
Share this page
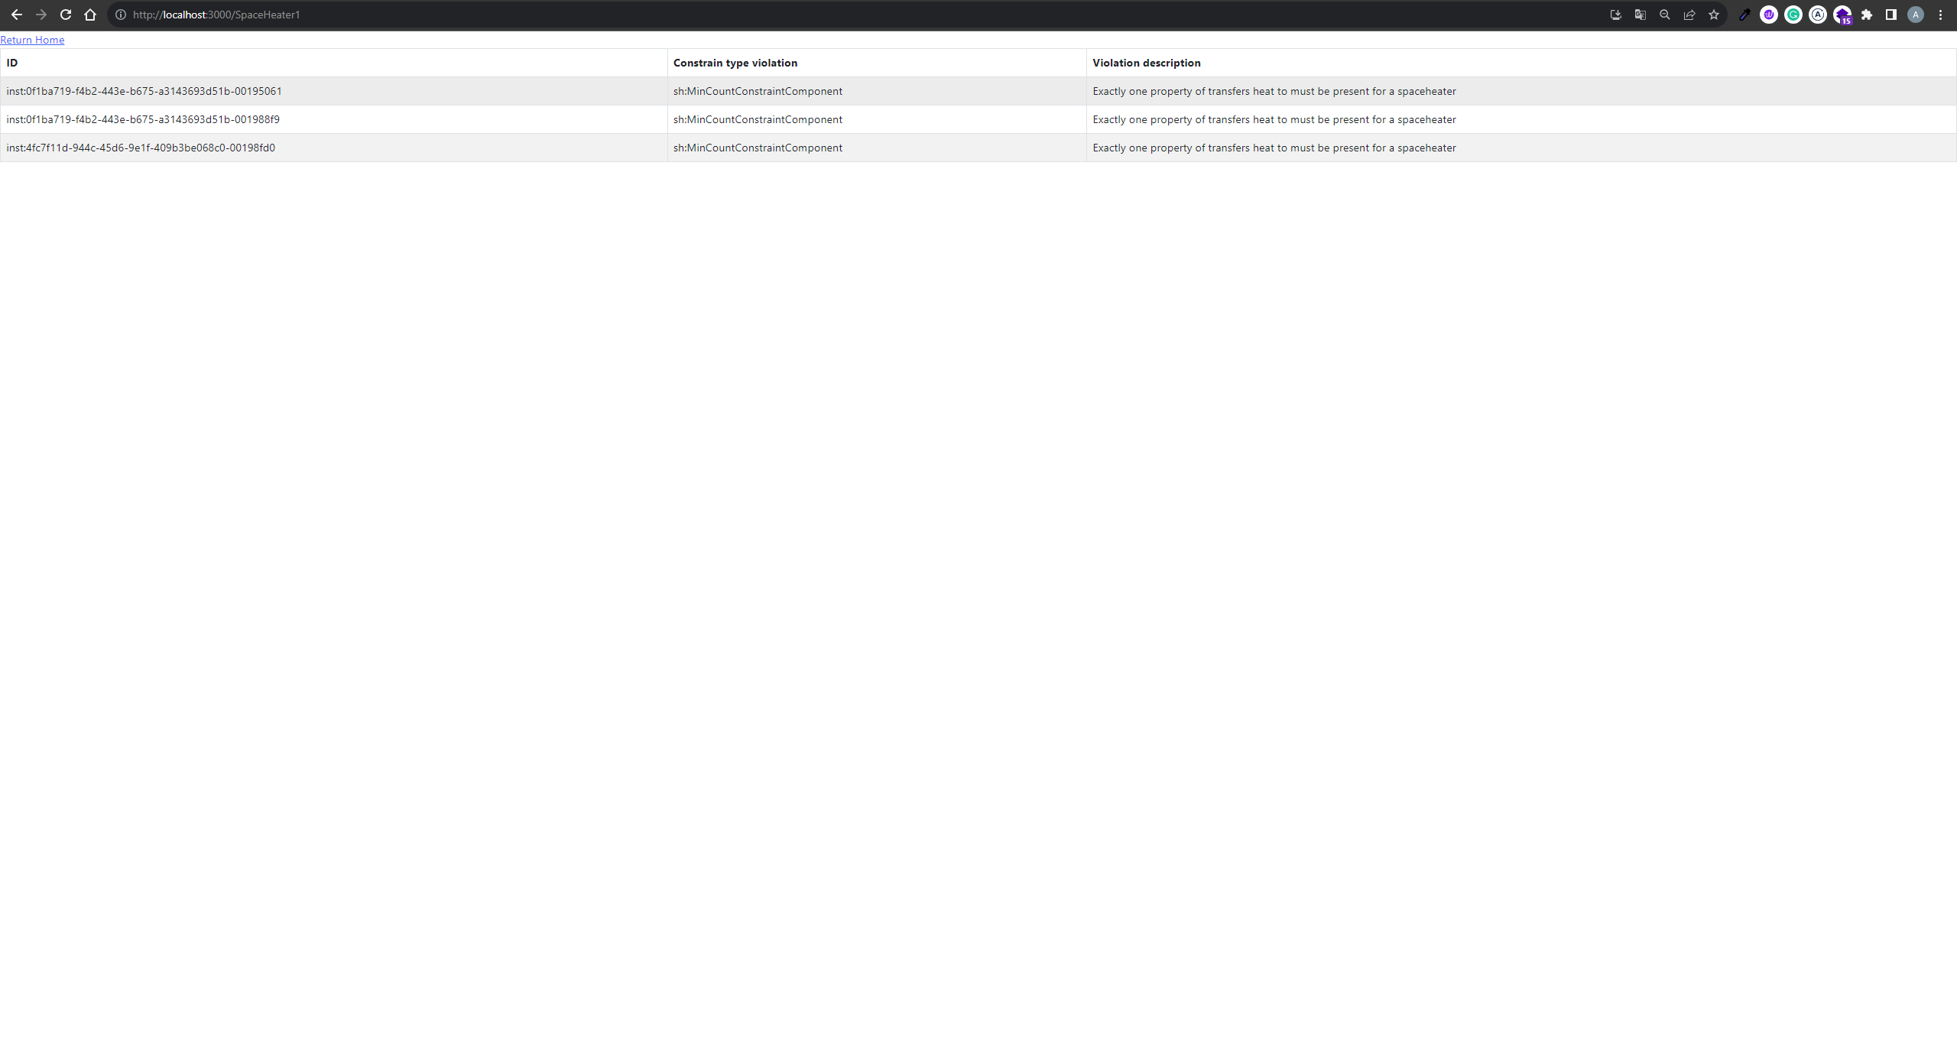coord(1689,15)
